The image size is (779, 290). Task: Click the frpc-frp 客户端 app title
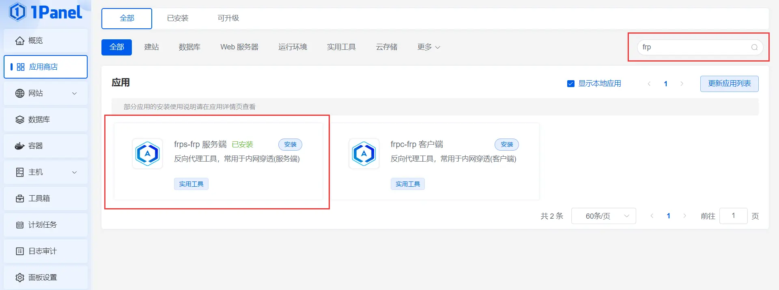point(417,145)
